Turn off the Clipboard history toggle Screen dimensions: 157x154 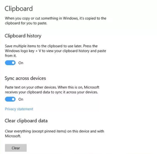coord(10,63)
